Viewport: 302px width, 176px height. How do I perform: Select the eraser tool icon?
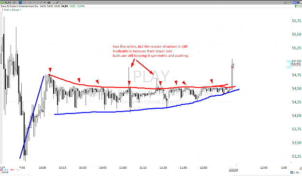[x=62, y=2]
